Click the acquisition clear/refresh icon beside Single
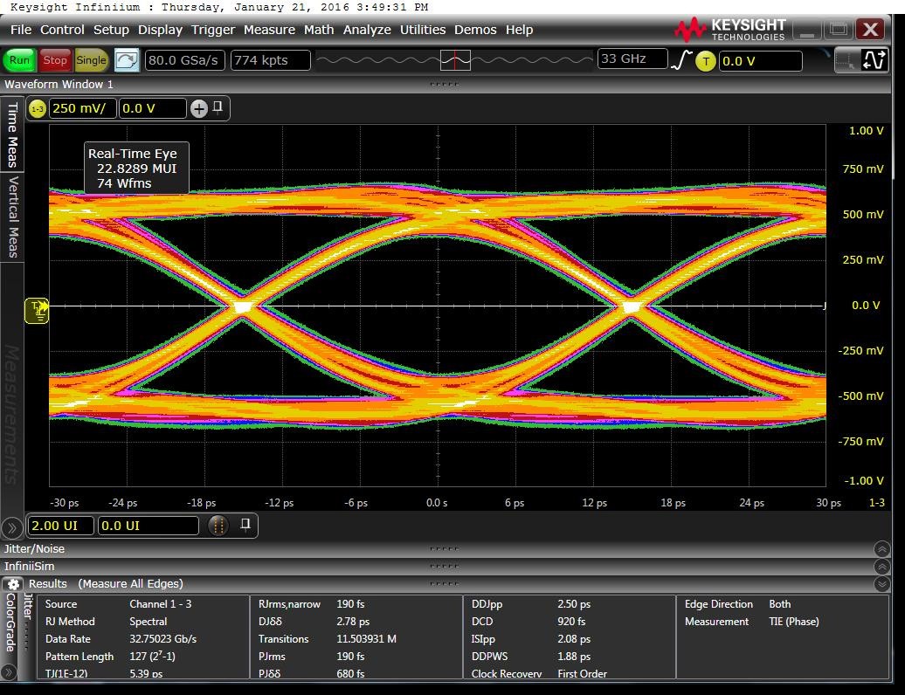The height and width of the screenshot is (695, 905). coord(126,60)
